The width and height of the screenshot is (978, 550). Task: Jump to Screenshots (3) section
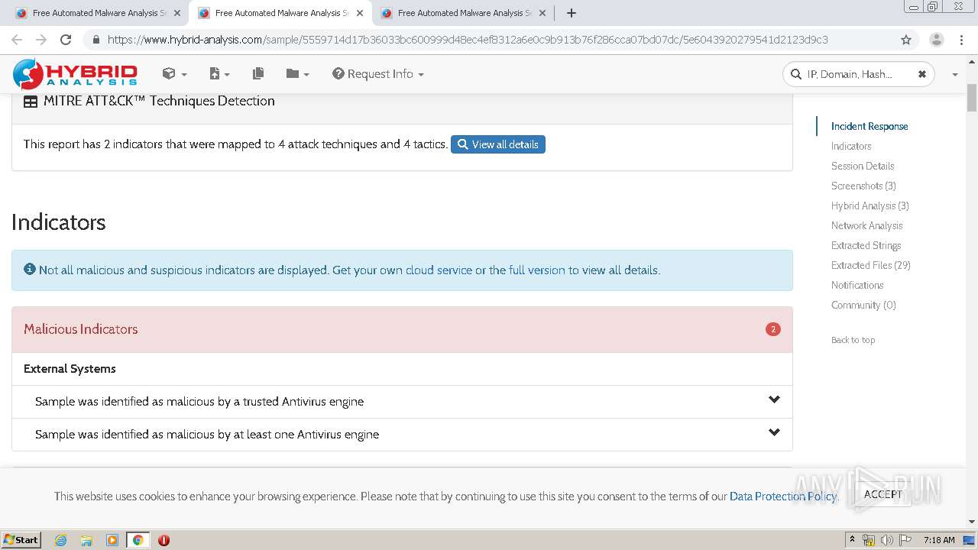[x=863, y=186]
